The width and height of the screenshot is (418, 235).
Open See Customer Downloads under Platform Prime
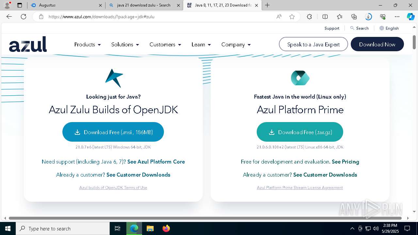325,175
